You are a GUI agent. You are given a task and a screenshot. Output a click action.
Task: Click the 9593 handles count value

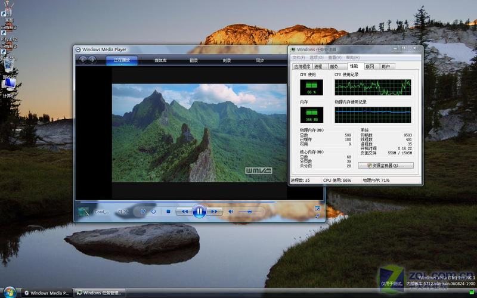[408, 135]
